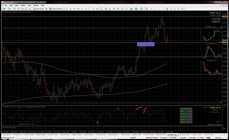The height and width of the screenshot is (140, 229).
Task: Select the Trendline drawing tool
Action: click(x=163, y=9)
